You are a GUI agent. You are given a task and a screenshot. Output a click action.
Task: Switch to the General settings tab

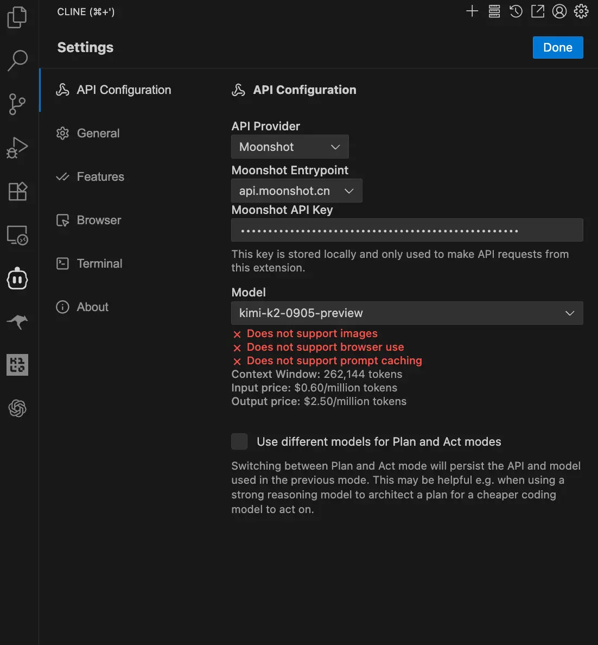[x=98, y=133]
